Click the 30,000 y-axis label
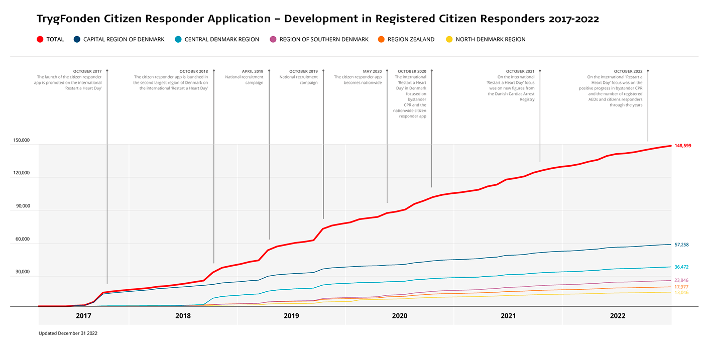 (x=22, y=272)
